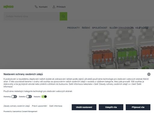Screen dimensions: 154x115
Task: Toggle the Nezbytný switch
Action: [x=44, y=97]
